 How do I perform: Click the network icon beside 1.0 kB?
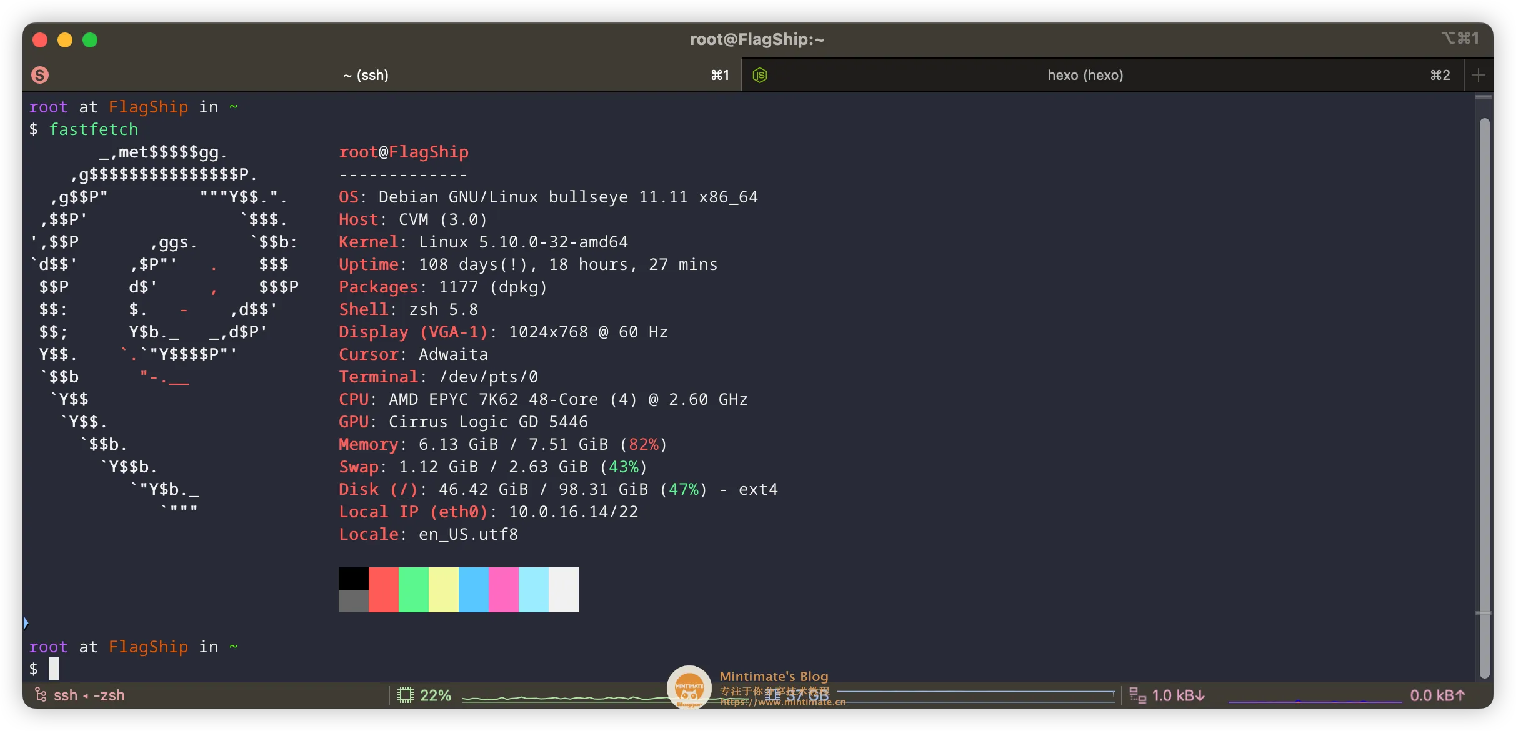(x=1137, y=695)
